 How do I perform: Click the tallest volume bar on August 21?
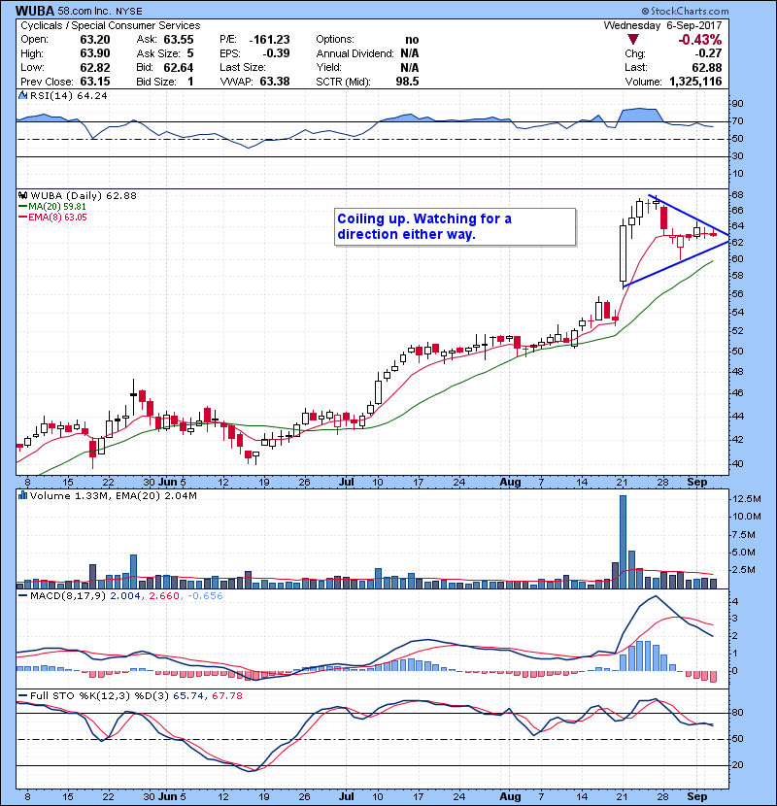[624, 542]
